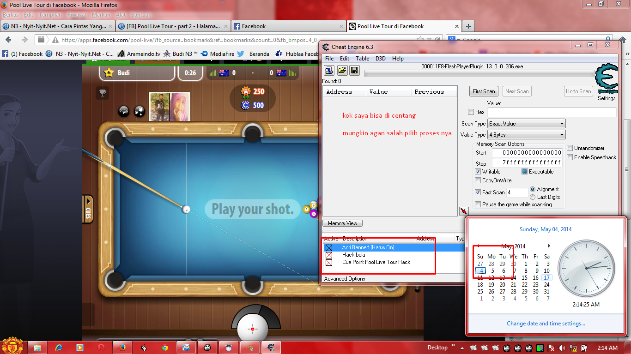Open new tab with plus button

click(468, 26)
